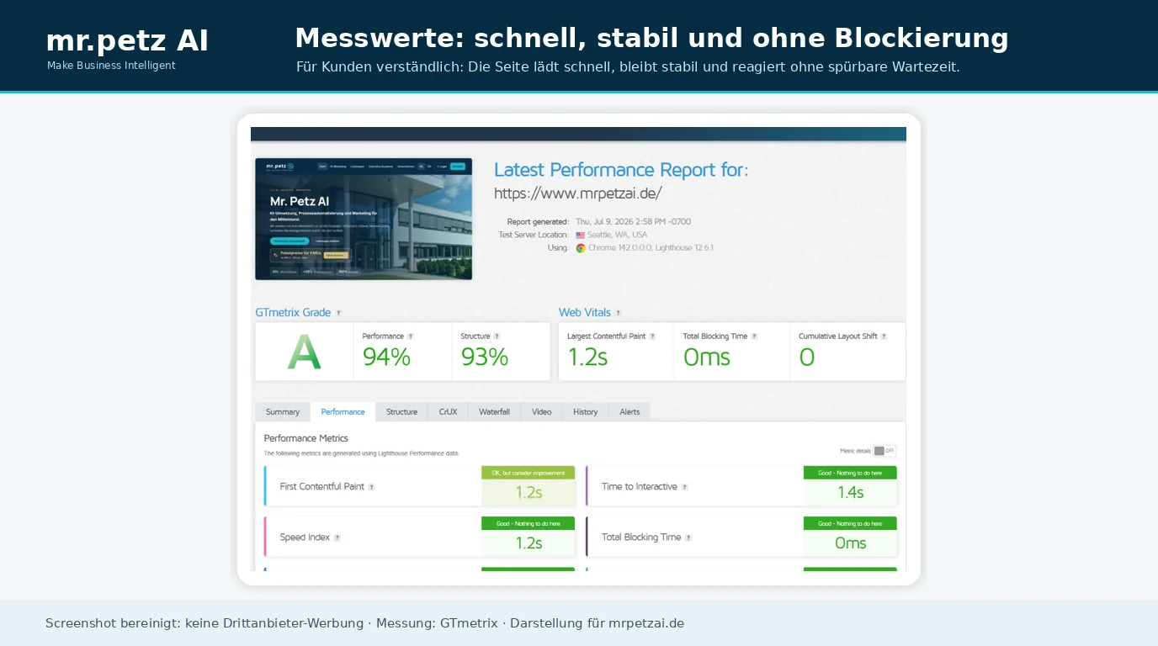Click the slide title 'Messwerte: schnell, stabil...'

(651, 38)
